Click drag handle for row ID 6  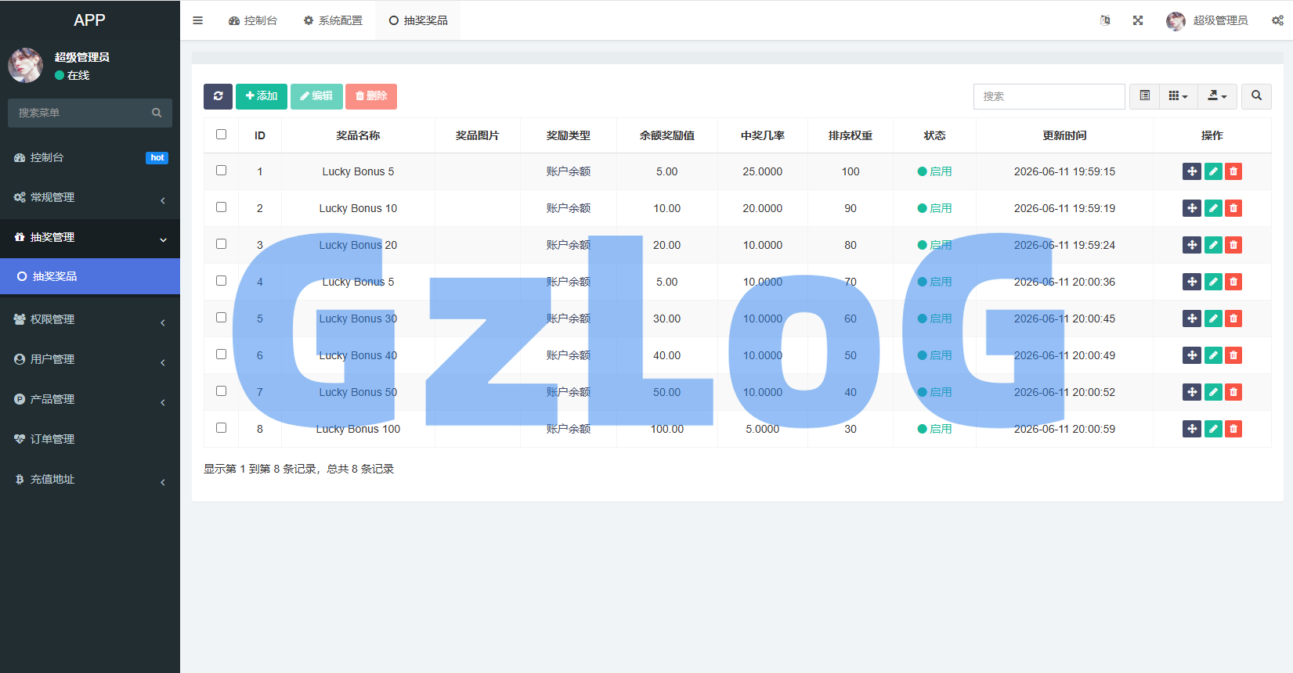(x=1192, y=355)
